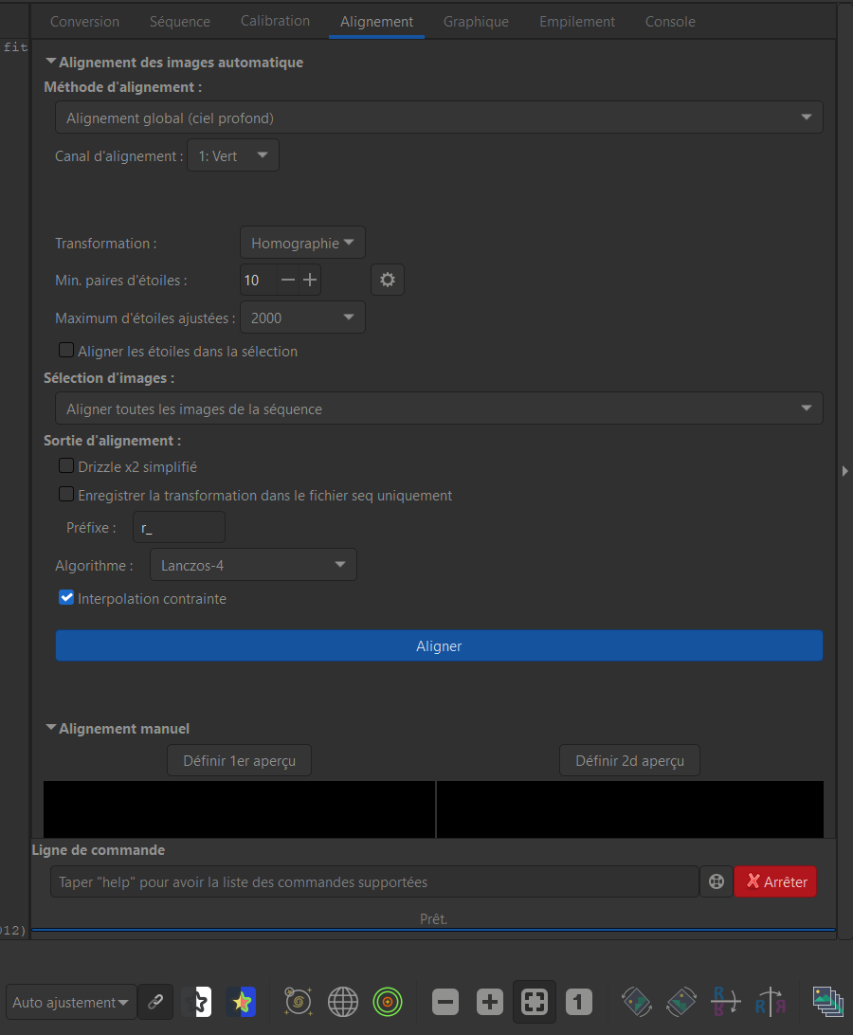Flip image vertically icon
The height and width of the screenshot is (1035, 853).
click(x=726, y=1002)
